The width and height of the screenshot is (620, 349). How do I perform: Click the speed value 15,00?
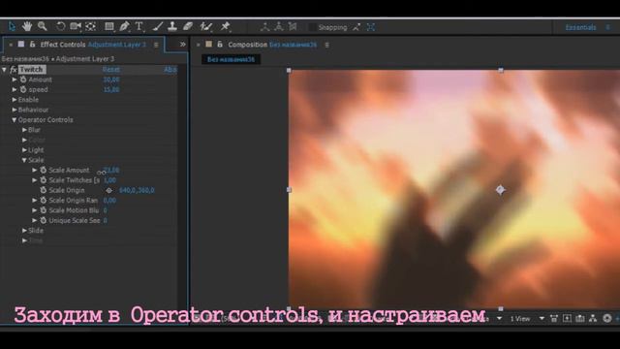tap(111, 90)
